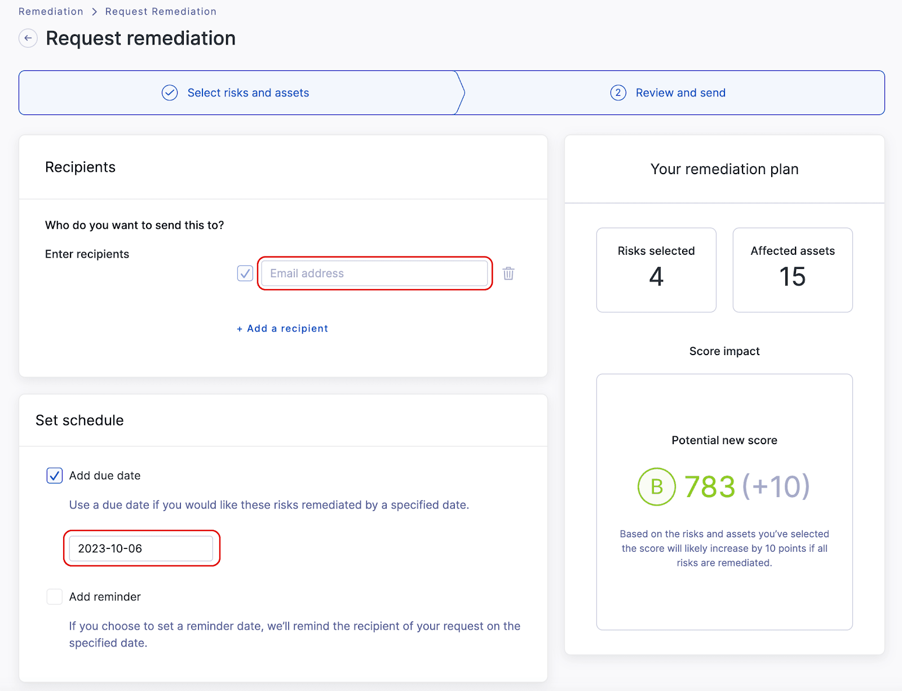Click the Add reminder label
The width and height of the screenshot is (902, 691).
[x=105, y=597]
